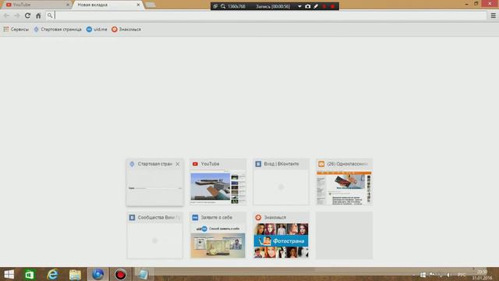This screenshot has width=499, height=281.
Task: Open the Знакомься bookmark
Action: [x=126, y=30]
